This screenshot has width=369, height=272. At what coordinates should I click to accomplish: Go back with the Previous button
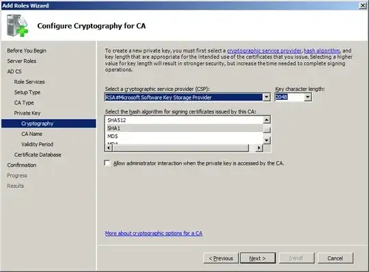(221, 258)
